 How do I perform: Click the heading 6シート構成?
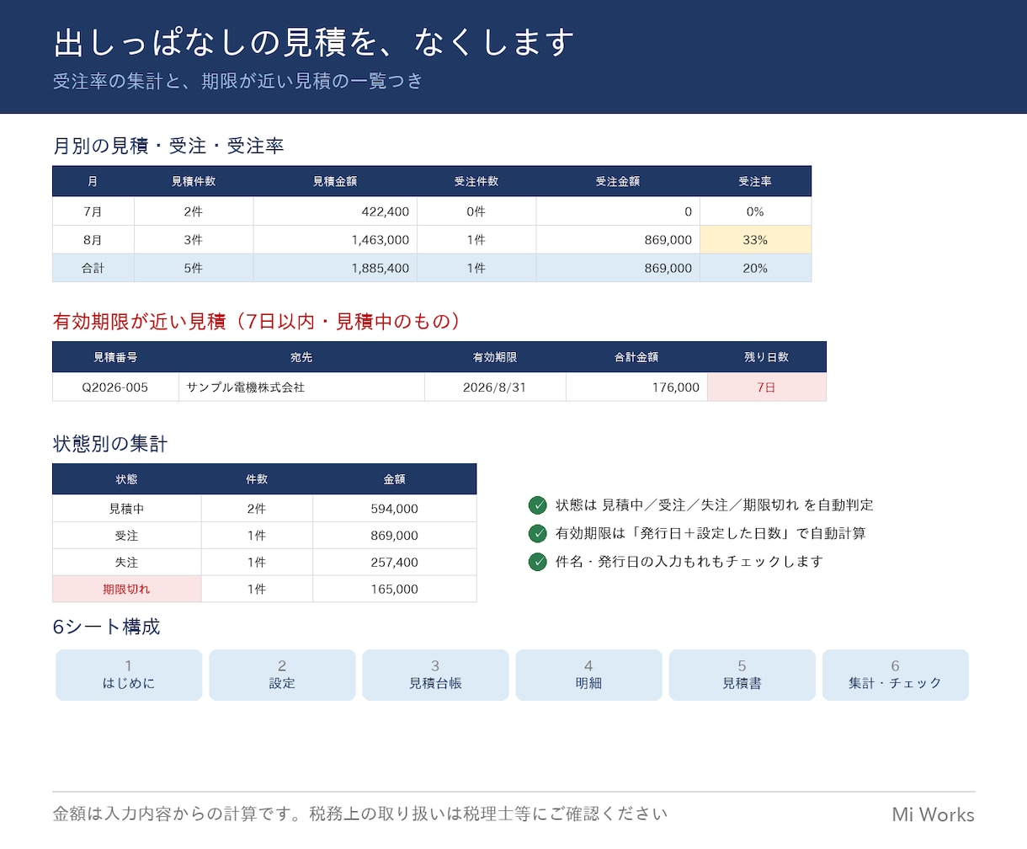(106, 627)
